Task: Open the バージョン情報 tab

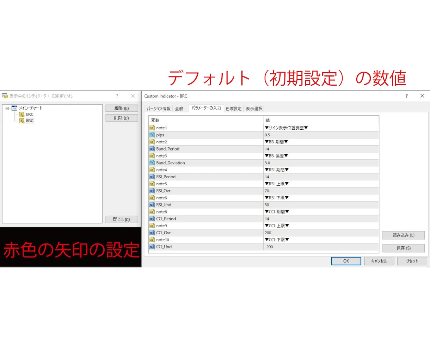Action: point(159,109)
